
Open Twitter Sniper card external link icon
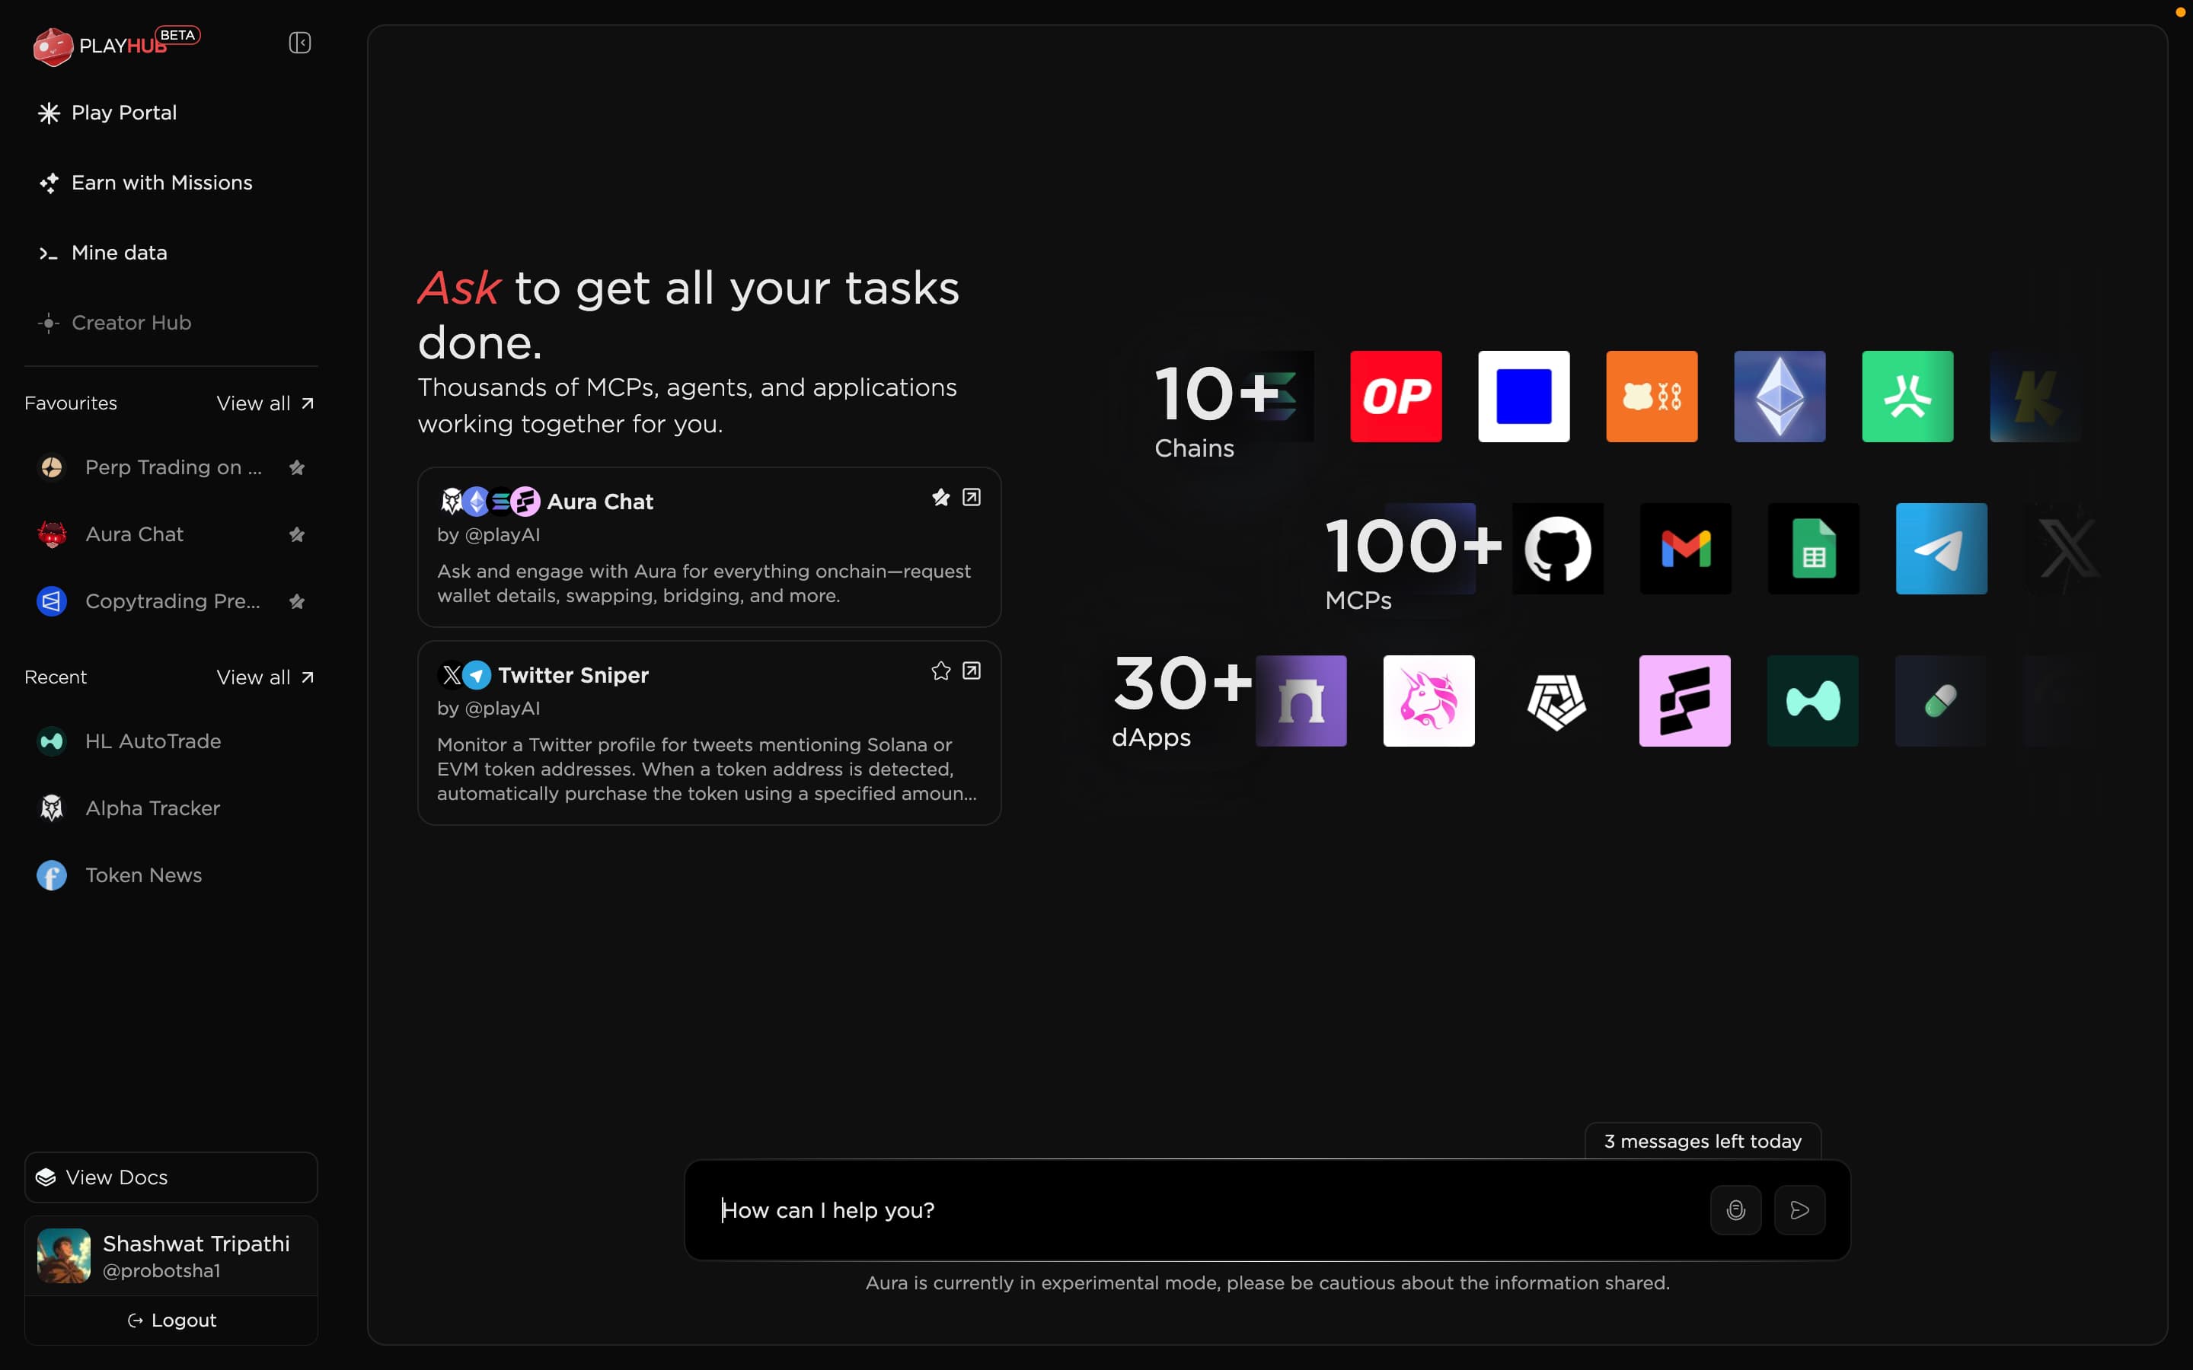pos(972,671)
